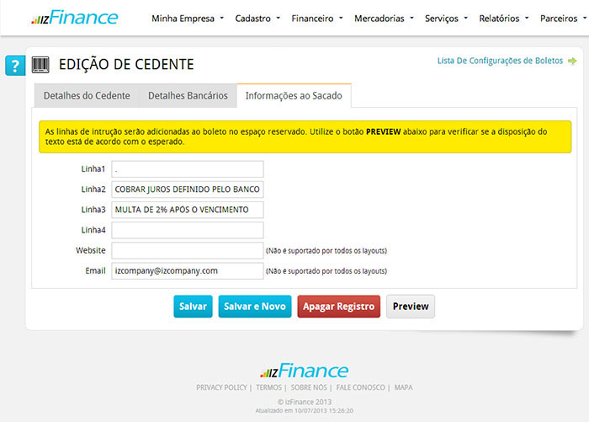Click the Privacy Policy footer link
Screen dimensions: 589x422
[221, 387]
